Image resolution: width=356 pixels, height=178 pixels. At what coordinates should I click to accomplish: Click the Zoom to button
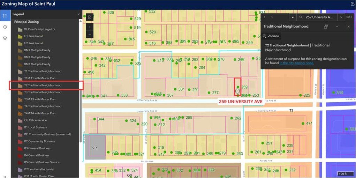[x=271, y=36]
